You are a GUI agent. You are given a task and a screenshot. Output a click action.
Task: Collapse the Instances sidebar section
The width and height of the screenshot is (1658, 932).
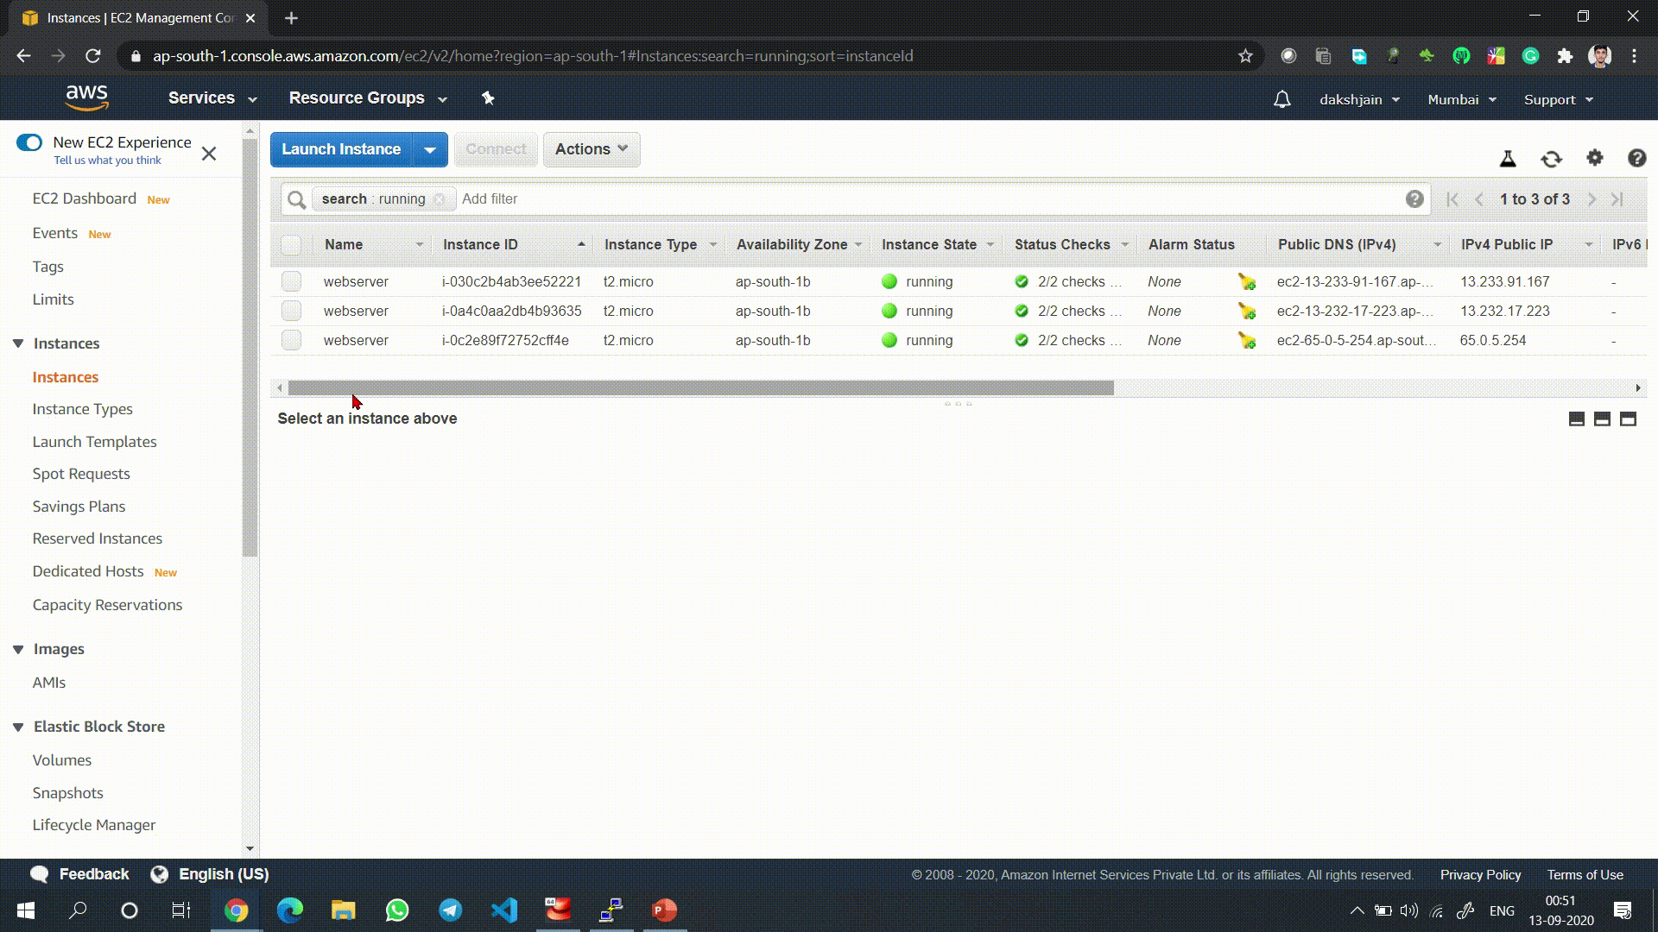(18, 343)
